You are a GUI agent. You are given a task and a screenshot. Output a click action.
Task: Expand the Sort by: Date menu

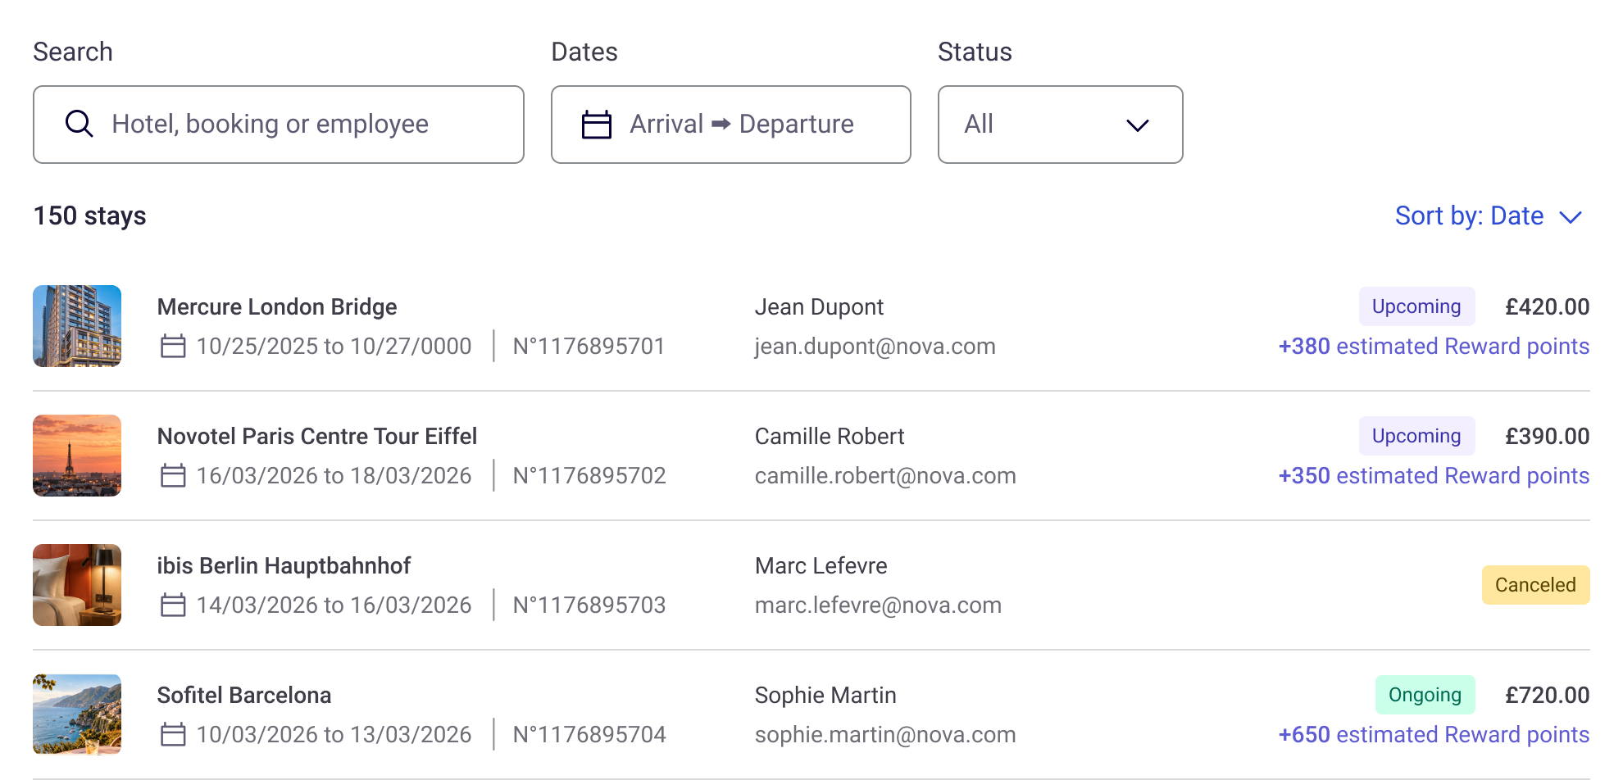1488,215
